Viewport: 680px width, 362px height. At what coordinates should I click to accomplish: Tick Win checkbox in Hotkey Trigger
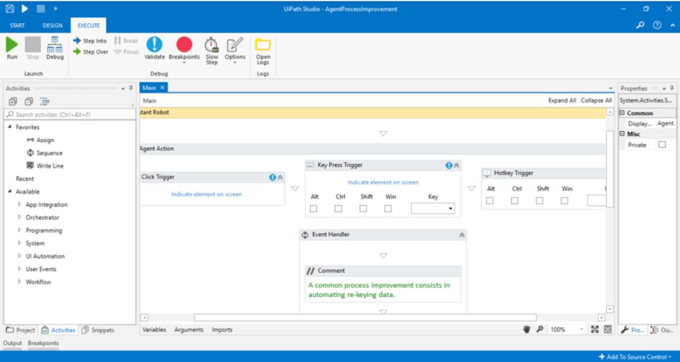point(564,200)
